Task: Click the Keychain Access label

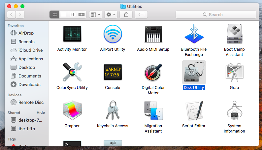Action: click(113, 126)
